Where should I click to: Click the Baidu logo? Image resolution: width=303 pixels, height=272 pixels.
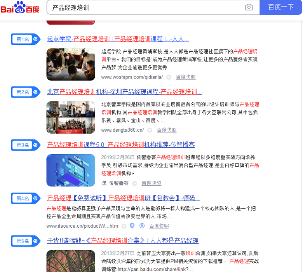[x=20, y=7]
